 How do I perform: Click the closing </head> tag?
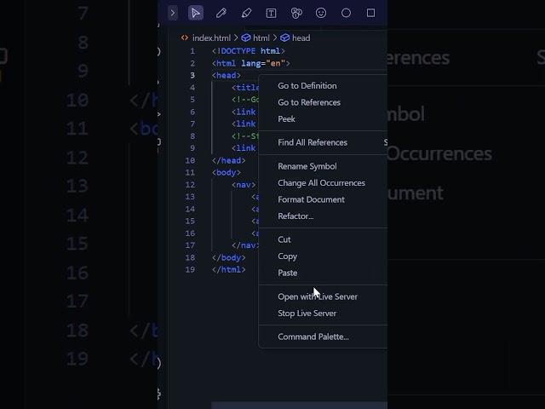pos(229,161)
